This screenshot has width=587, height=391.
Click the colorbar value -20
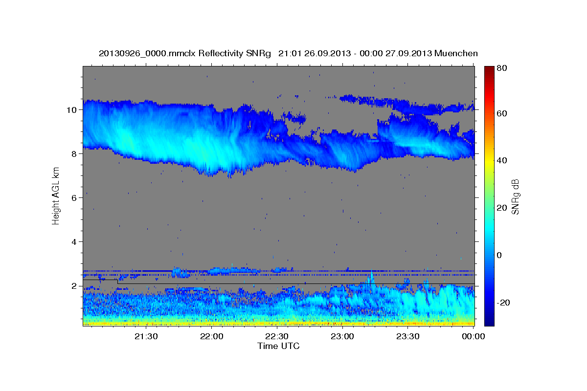coord(503,303)
